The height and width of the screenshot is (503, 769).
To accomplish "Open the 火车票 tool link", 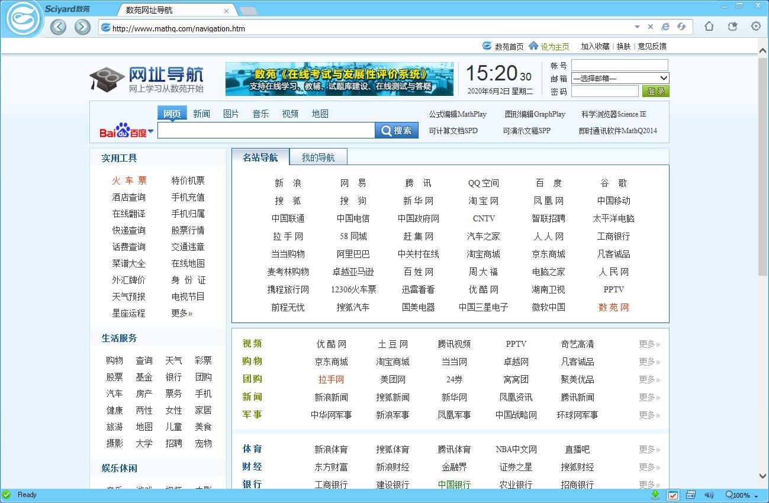I will (129, 180).
